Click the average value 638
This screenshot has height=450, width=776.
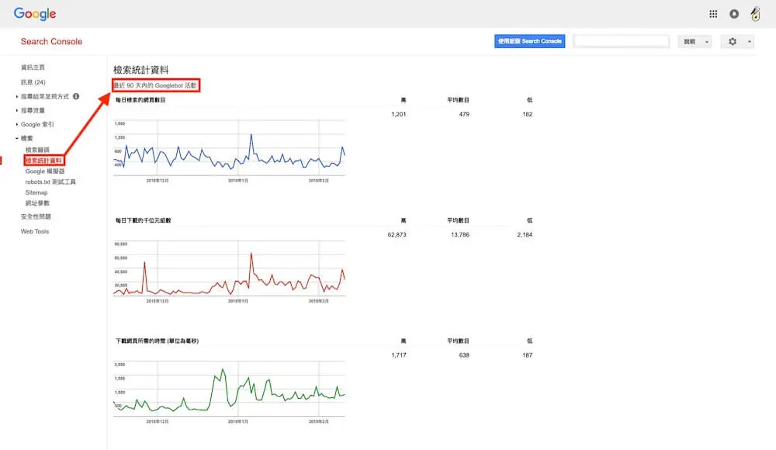464,355
